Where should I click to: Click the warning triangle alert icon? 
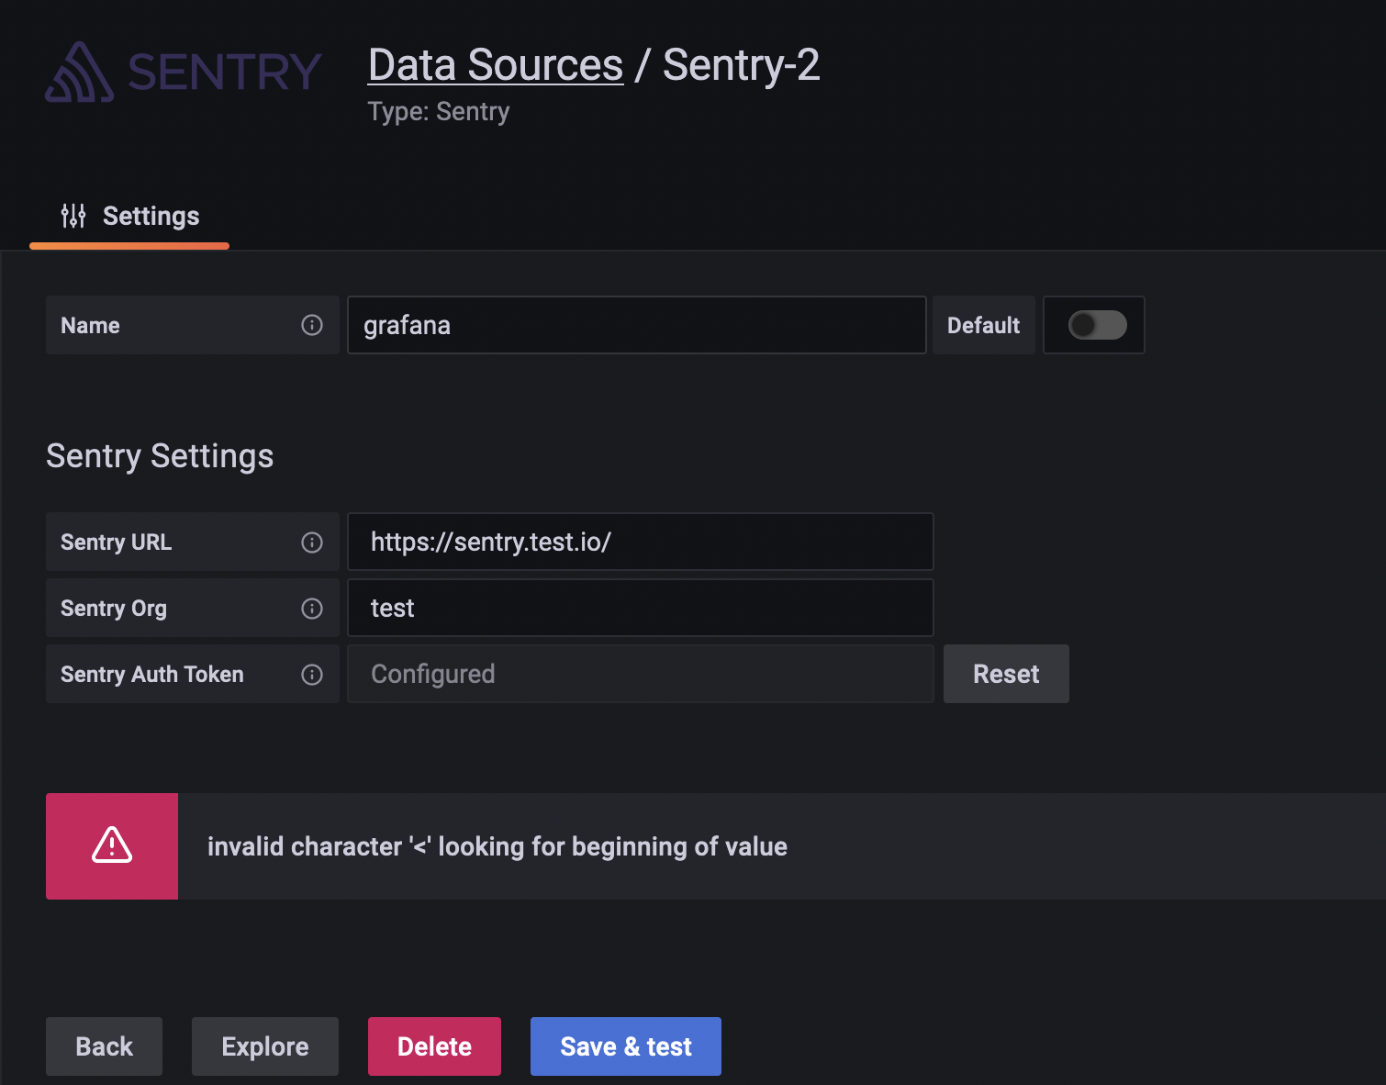112,845
